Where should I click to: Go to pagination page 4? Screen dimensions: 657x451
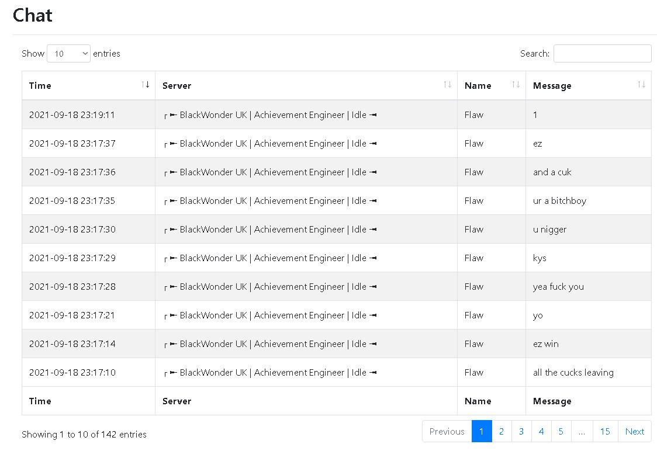click(541, 431)
